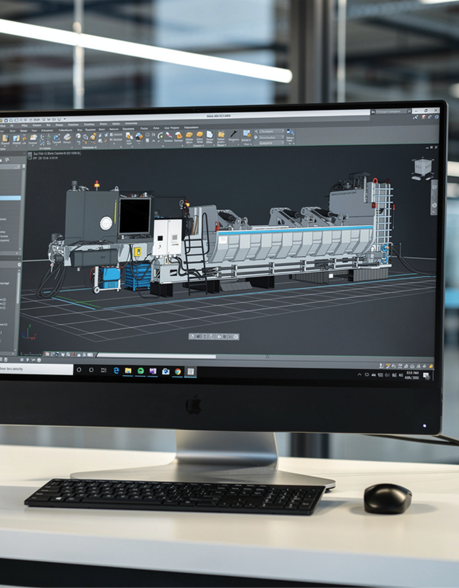The width and height of the screenshot is (459, 588).
Task: Click the colored globe icon in the ribbon
Action: point(139,136)
